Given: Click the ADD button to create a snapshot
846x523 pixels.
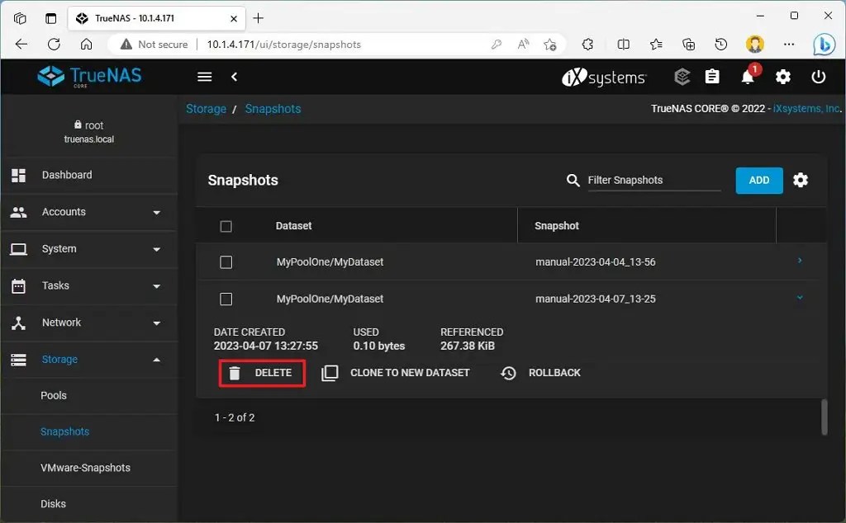Looking at the screenshot, I should coord(758,180).
